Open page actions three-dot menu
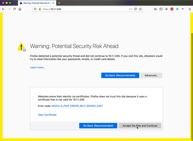193x141 pixels. tap(131, 9)
